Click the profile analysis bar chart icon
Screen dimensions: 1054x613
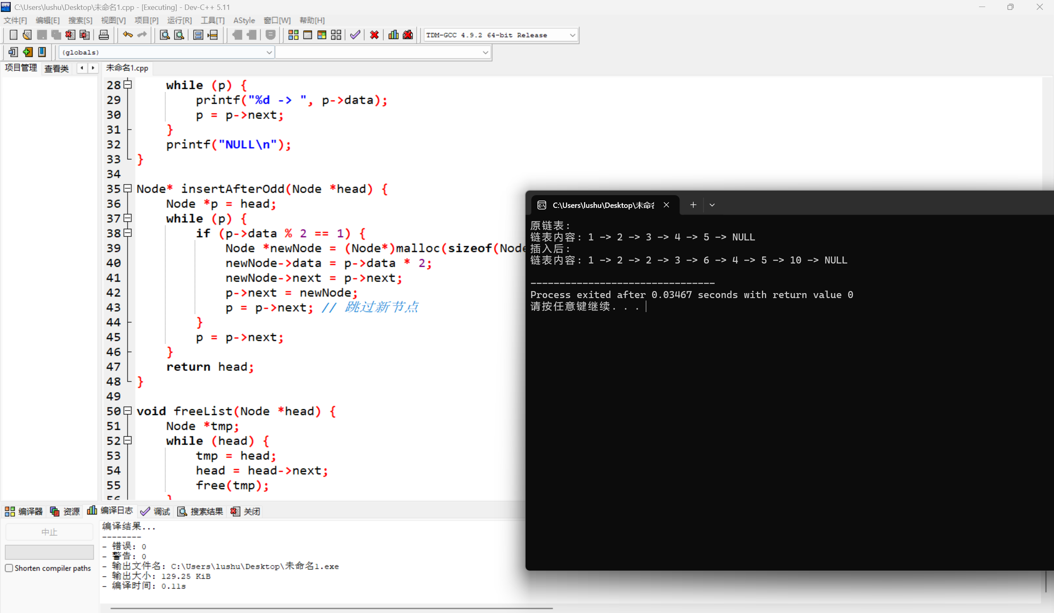tap(393, 35)
